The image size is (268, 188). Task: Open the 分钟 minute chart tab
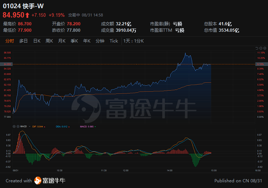(x=100, y=41)
